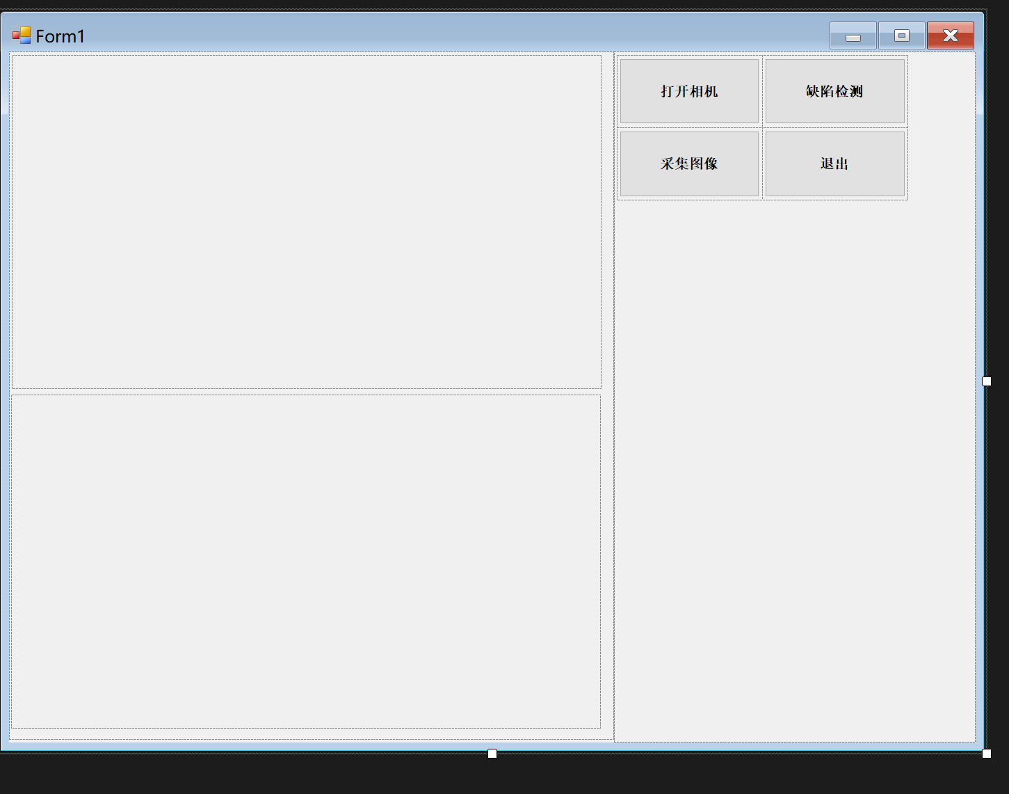Click the right-edge form sizing handle

click(987, 381)
